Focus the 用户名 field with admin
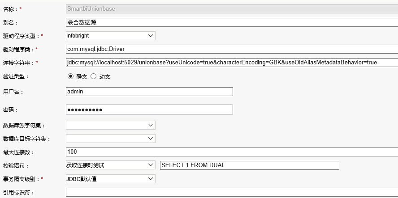398x198 pixels. (x=150, y=92)
